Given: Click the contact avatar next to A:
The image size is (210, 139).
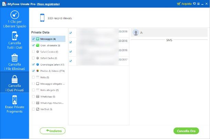Looking at the screenshot, I should coord(136,33).
